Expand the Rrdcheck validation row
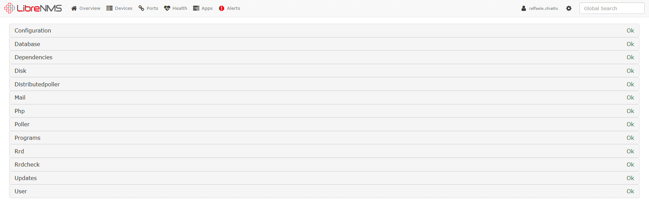The width and height of the screenshot is (649, 220). [x=324, y=164]
